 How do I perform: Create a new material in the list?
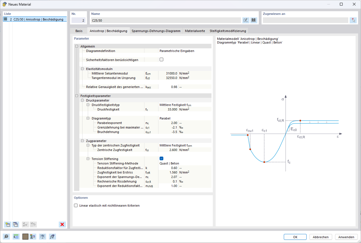coord(7,224)
